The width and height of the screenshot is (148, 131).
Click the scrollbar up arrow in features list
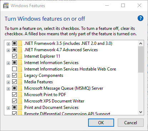(141, 43)
